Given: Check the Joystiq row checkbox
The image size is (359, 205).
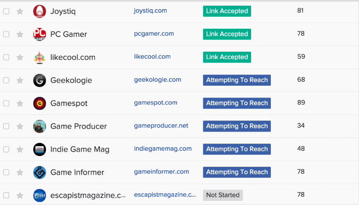Looking at the screenshot, I should tap(6, 11).
